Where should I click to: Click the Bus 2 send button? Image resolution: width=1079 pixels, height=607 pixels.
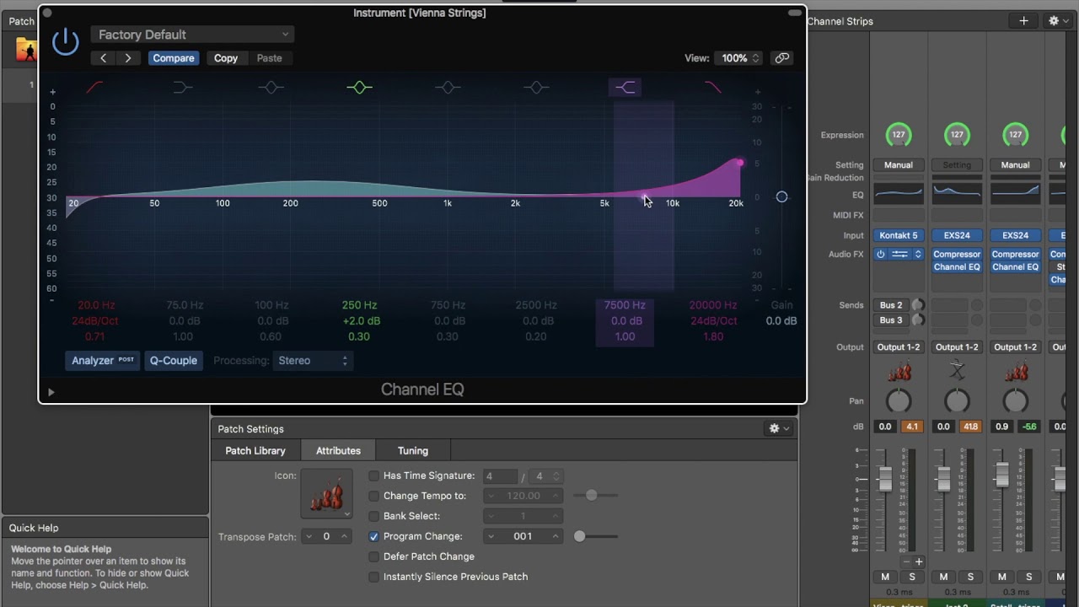891,305
